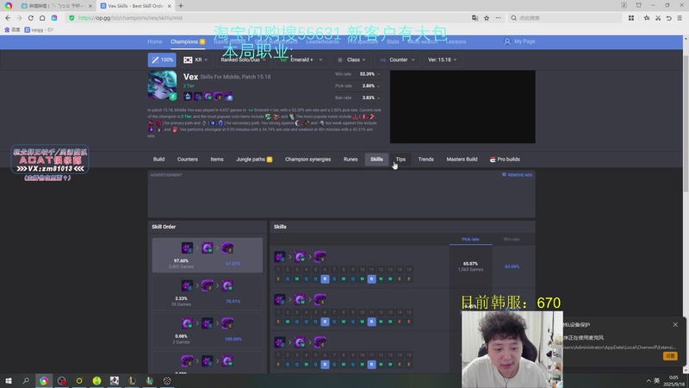Image resolution: width=689 pixels, height=388 pixels.
Task: Click the orange button in the notification popup
Action: pyautogui.click(x=670, y=356)
